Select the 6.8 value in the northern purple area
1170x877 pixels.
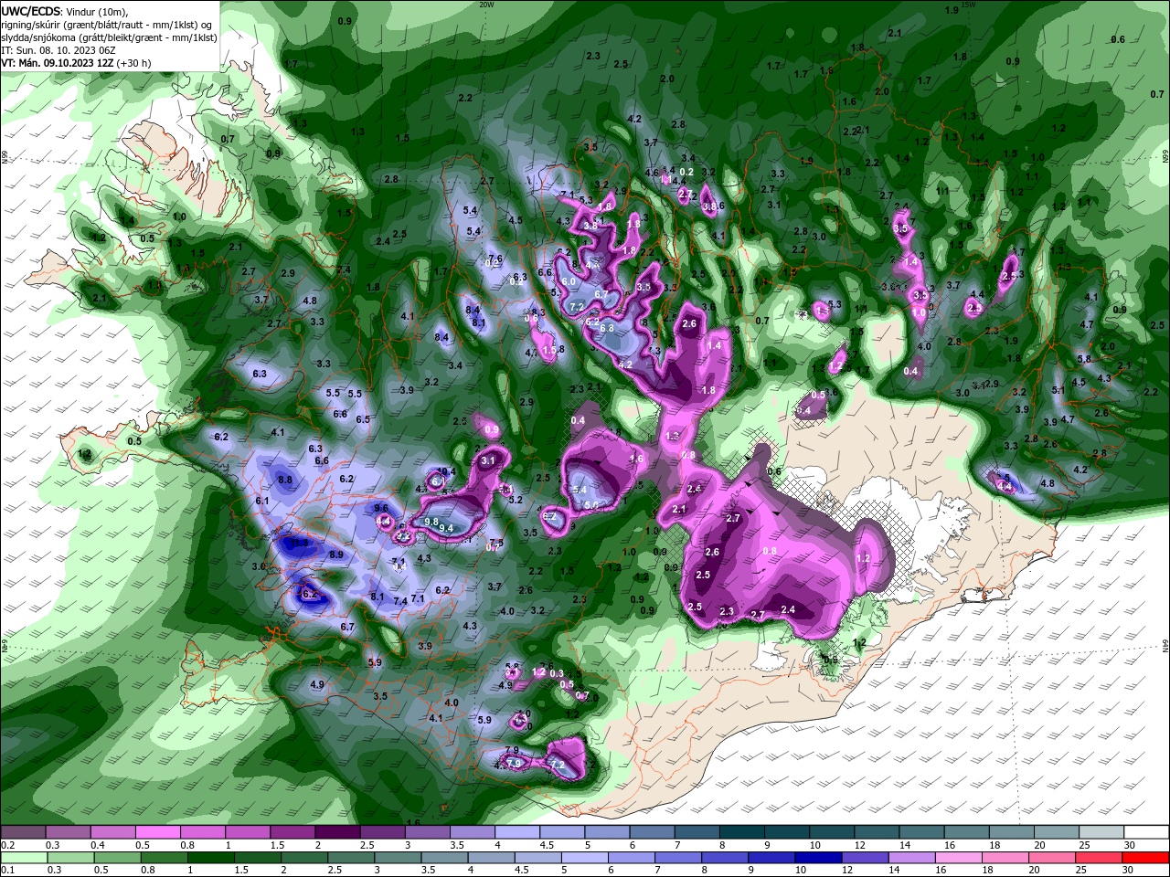pyautogui.click(x=606, y=327)
